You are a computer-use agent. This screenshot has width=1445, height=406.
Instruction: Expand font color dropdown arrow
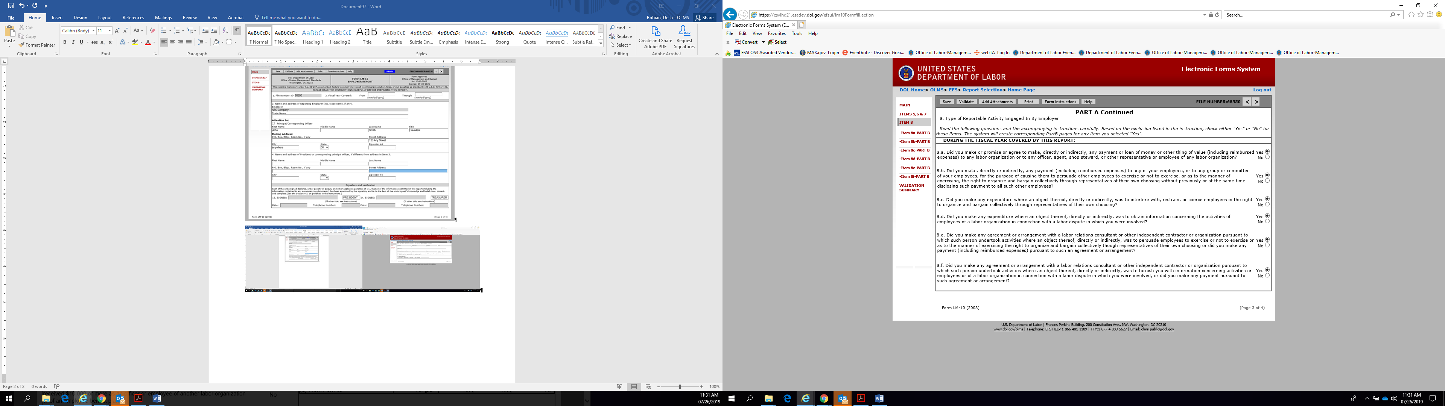click(154, 42)
